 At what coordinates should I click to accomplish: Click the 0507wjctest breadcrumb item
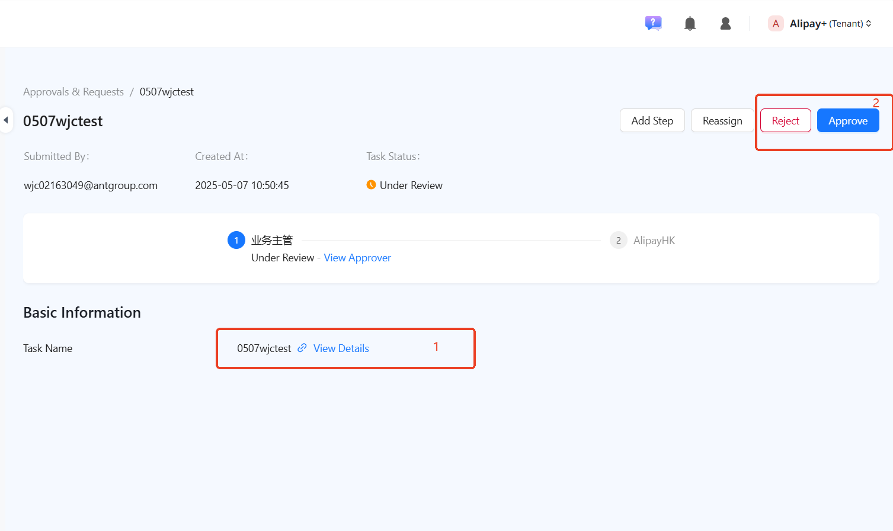167,92
